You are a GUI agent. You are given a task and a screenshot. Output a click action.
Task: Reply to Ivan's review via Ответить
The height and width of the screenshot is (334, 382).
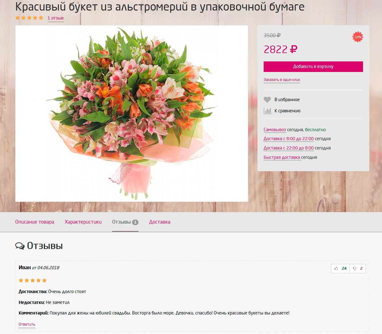point(27,324)
